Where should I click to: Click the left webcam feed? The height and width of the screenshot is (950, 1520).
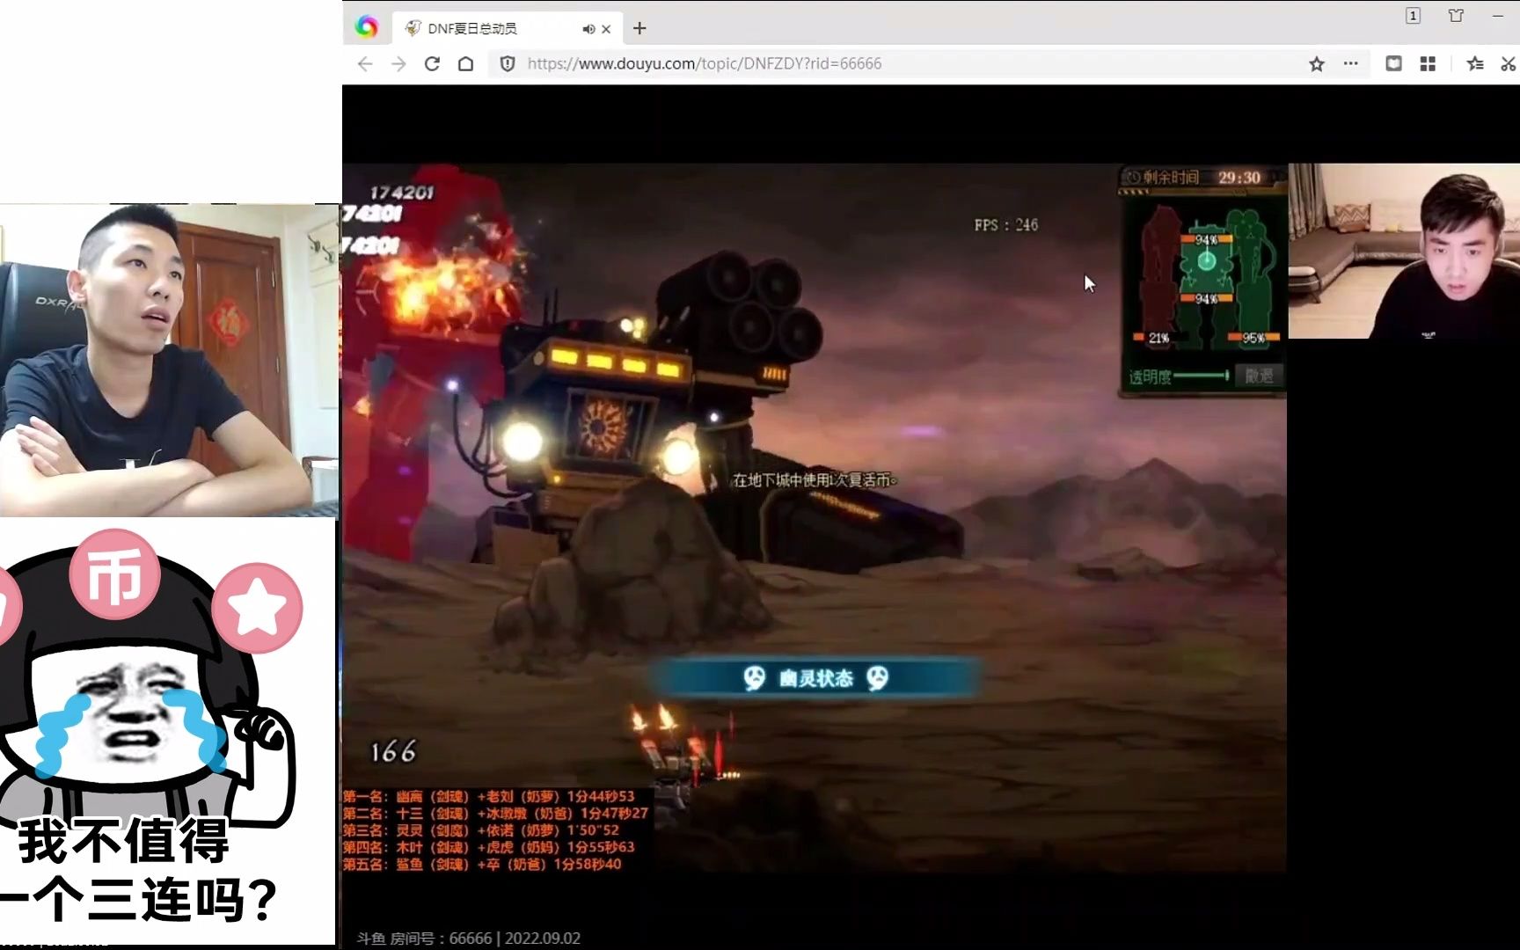169,361
